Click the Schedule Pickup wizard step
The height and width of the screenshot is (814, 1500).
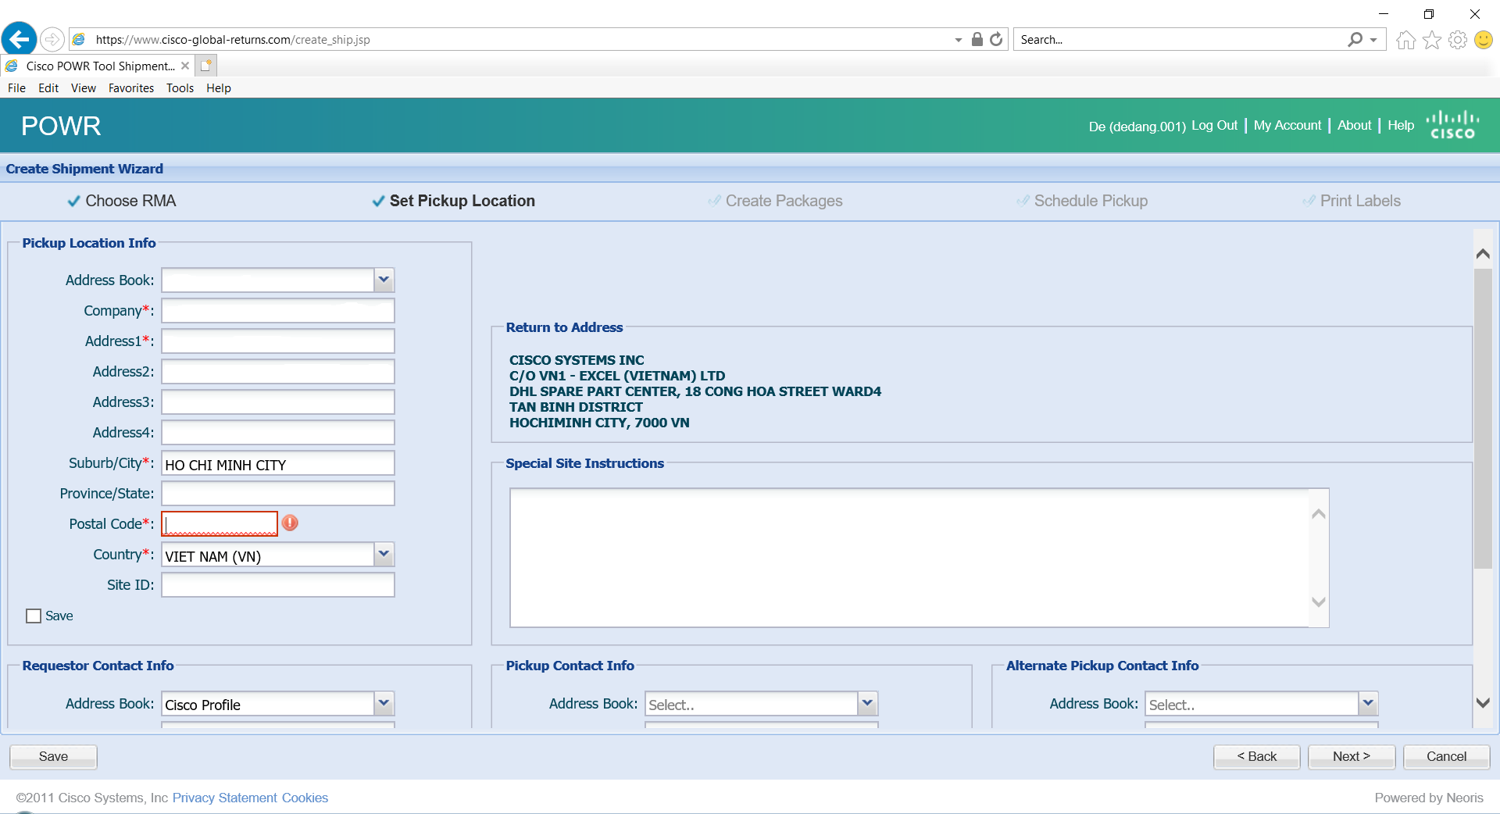pos(1082,201)
